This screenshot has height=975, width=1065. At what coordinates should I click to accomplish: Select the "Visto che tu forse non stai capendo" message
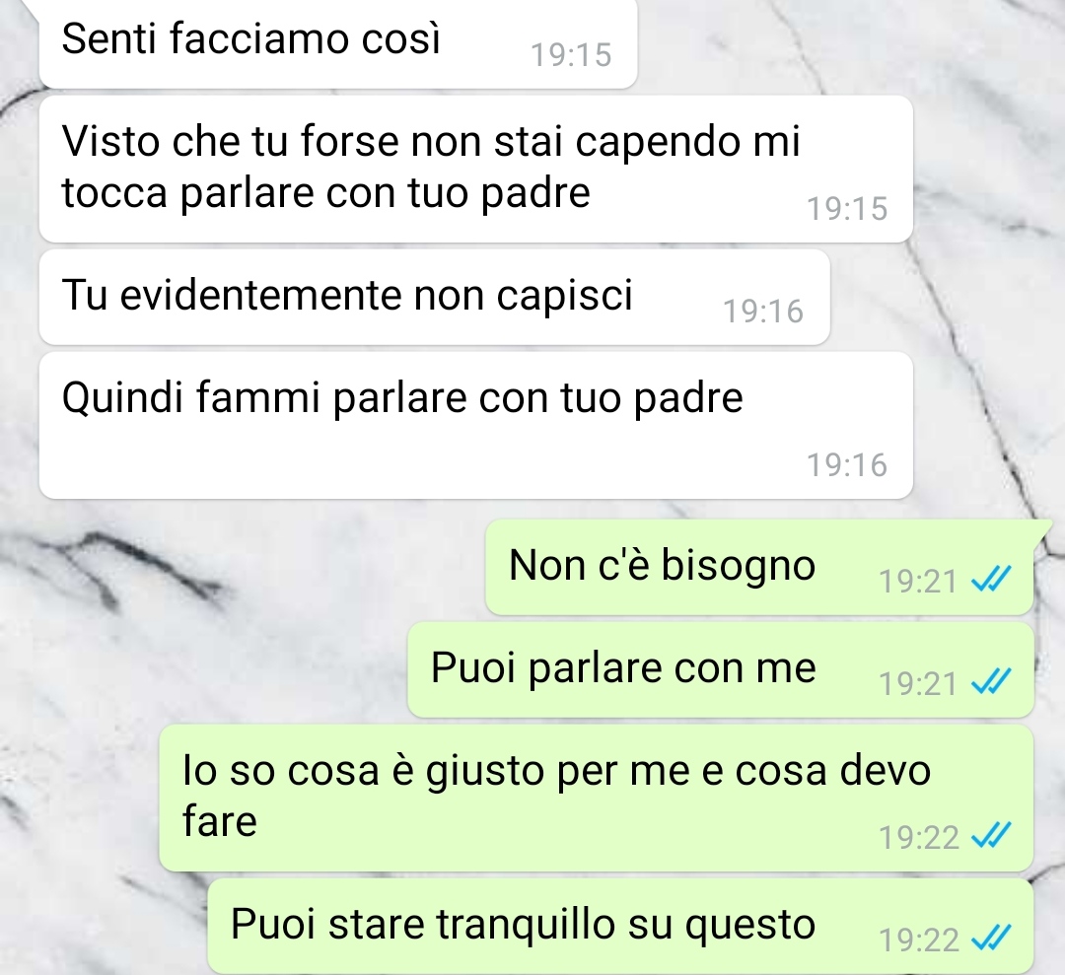[476, 169]
